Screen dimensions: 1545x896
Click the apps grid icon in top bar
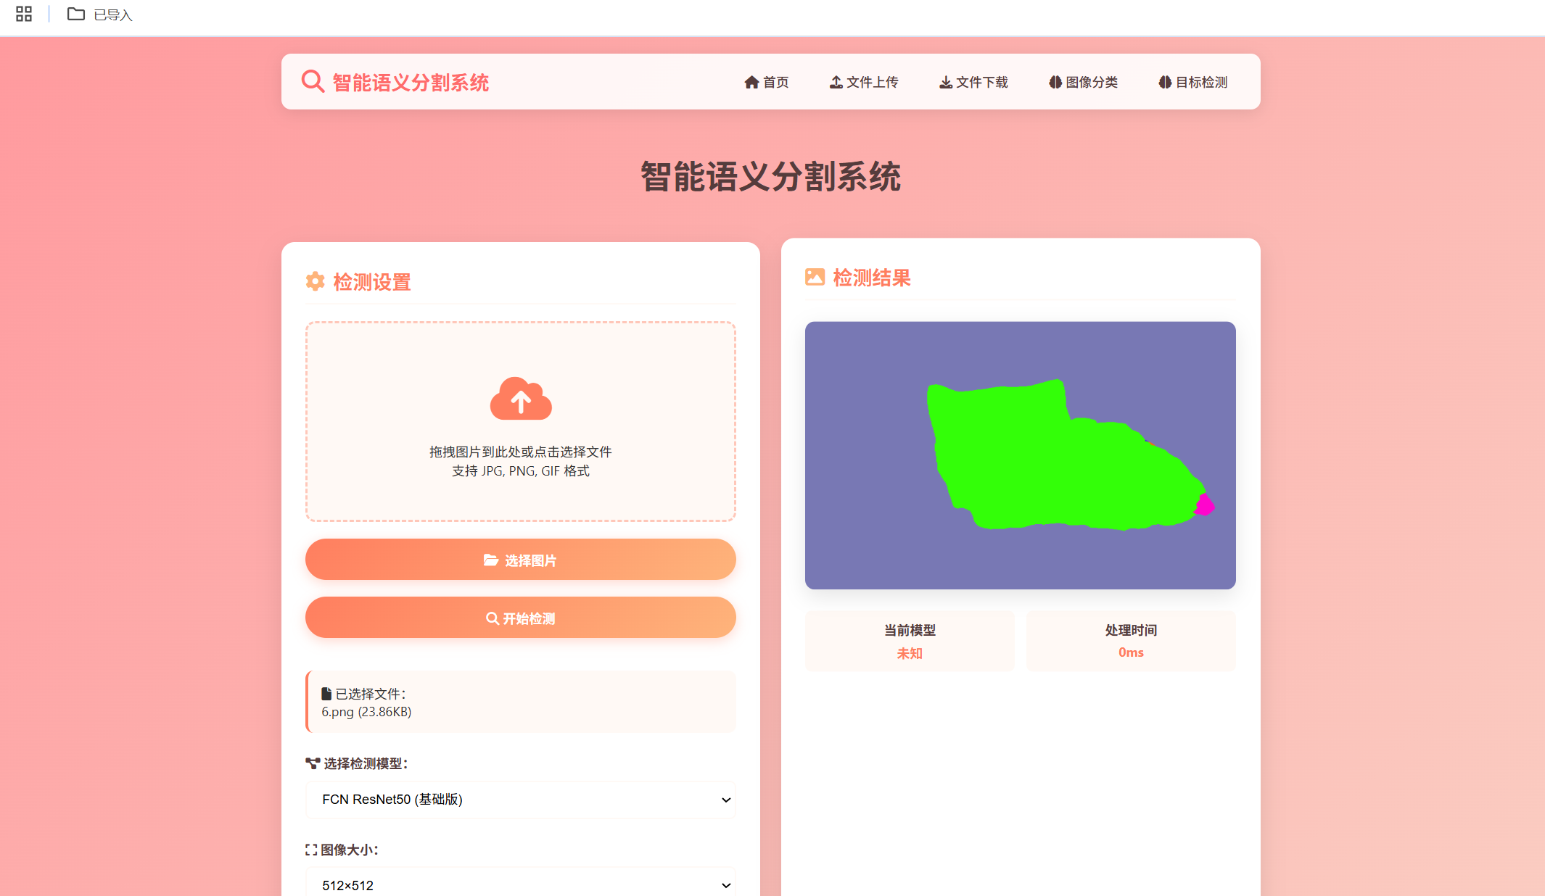(24, 14)
